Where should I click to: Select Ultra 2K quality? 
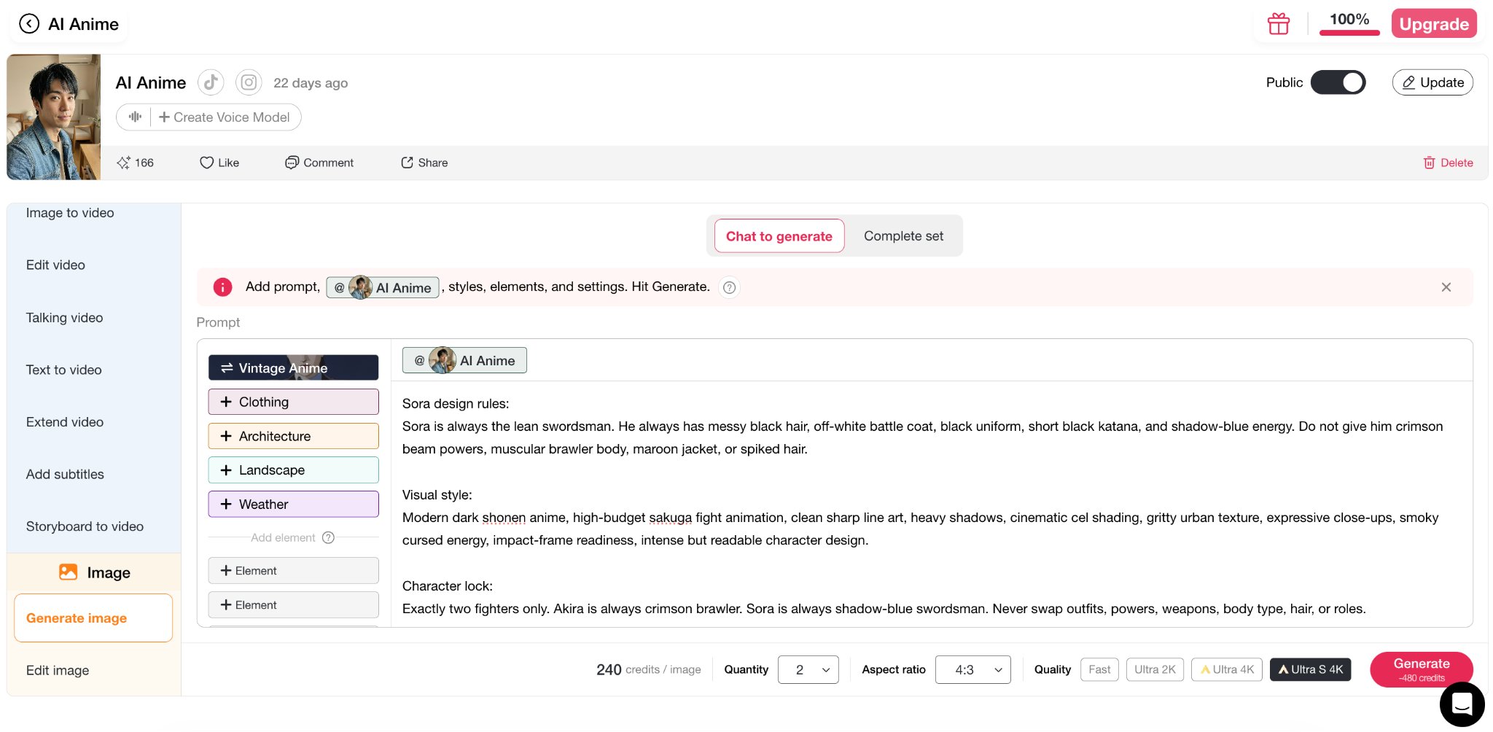[x=1155, y=669]
